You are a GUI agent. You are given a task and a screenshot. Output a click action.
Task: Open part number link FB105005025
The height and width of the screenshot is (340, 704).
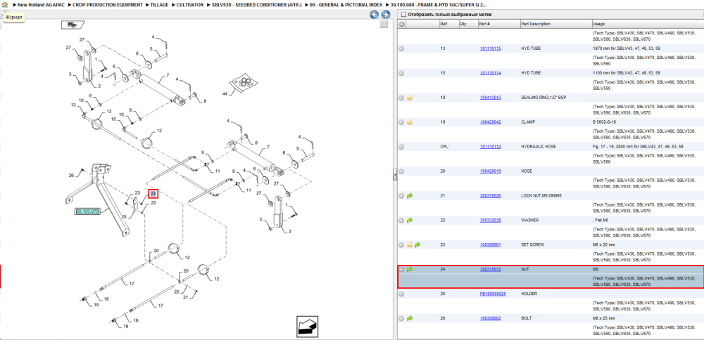493,294
